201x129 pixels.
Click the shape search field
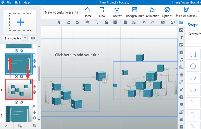[194, 40]
